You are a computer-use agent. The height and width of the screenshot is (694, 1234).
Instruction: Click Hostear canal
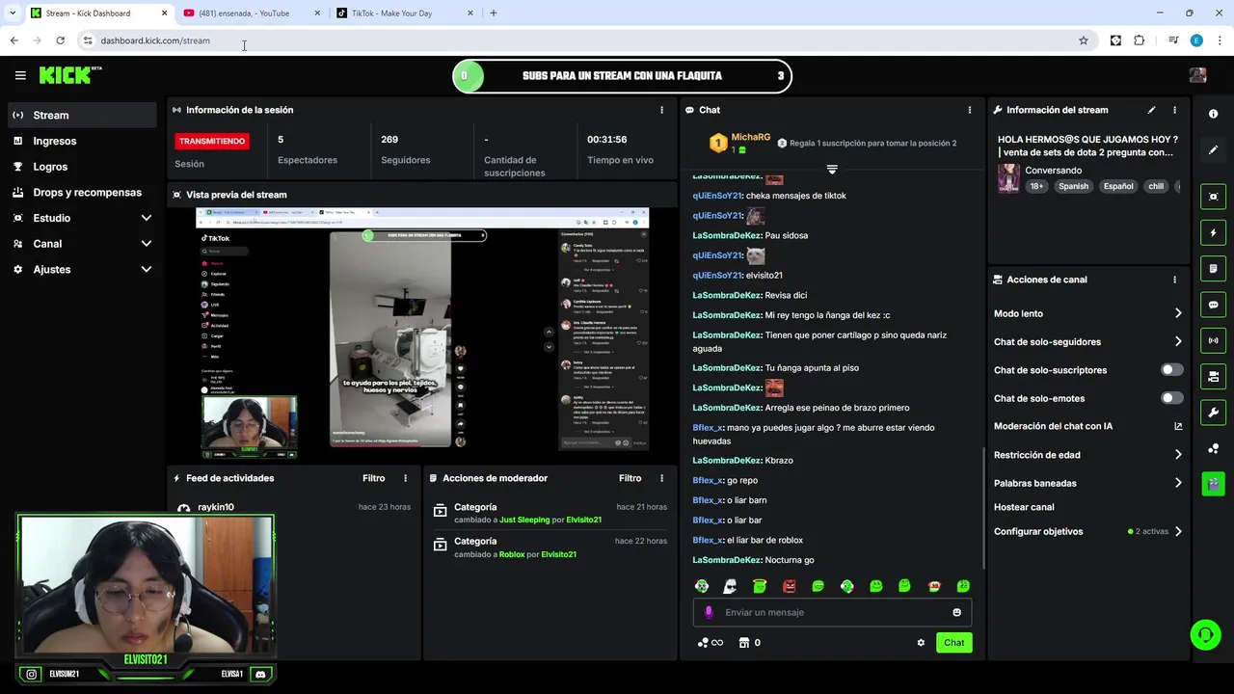[1024, 507]
